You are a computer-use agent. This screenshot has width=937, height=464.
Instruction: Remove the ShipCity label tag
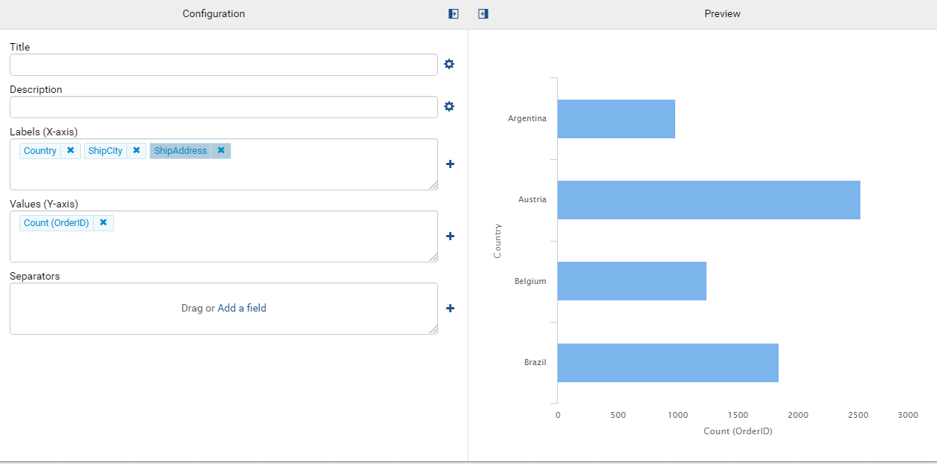point(136,150)
